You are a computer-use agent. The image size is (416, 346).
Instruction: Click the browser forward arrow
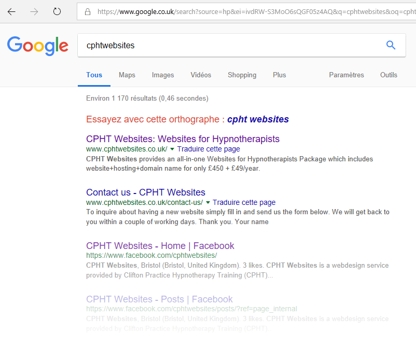[34, 11]
